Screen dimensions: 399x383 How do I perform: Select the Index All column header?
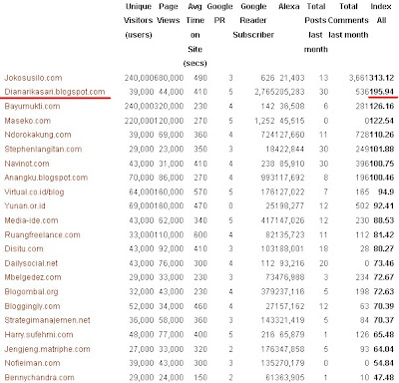pos(381,13)
